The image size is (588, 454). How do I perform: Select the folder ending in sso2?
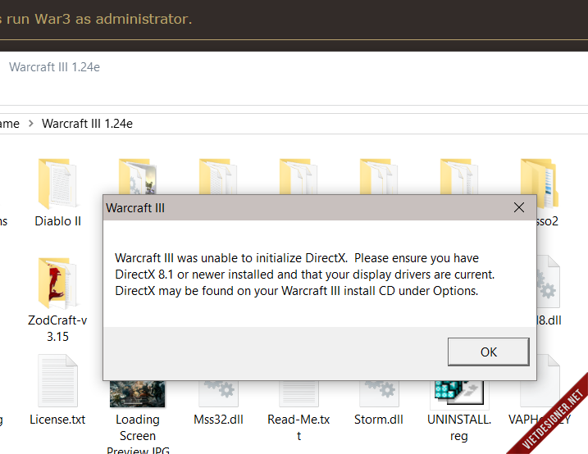tap(547, 183)
